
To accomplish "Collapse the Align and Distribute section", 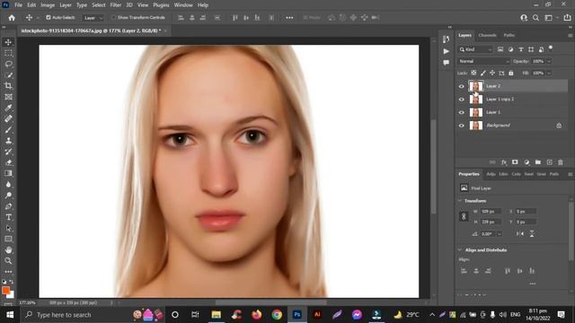I will point(460,249).
